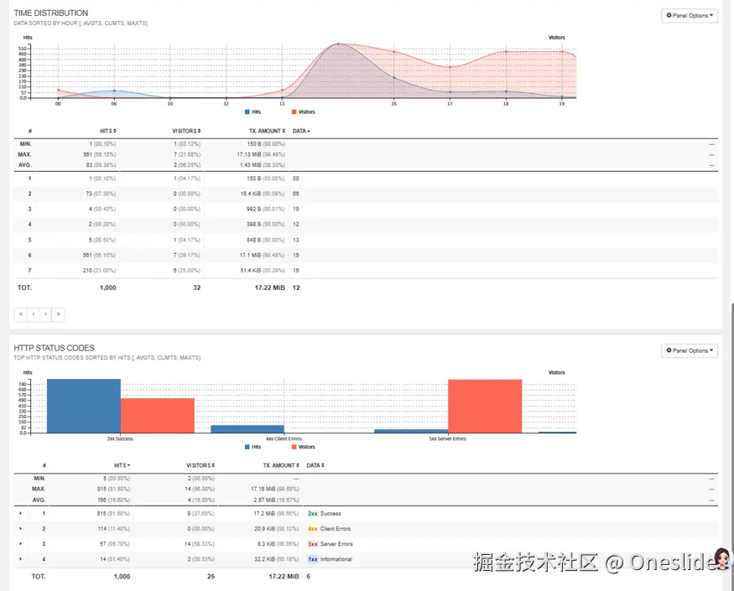Click the '32.2 KiB (00.18%)' tx amount cell

276,559
